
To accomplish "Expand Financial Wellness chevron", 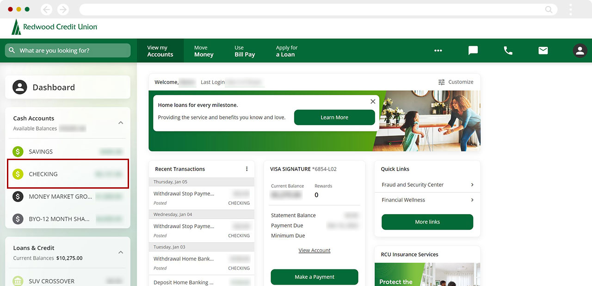I will (x=472, y=200).
